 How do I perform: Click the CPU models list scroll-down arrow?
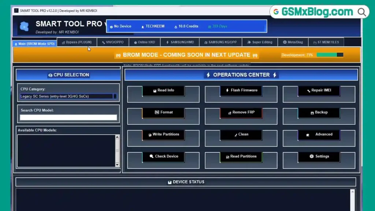coord(117,164)
